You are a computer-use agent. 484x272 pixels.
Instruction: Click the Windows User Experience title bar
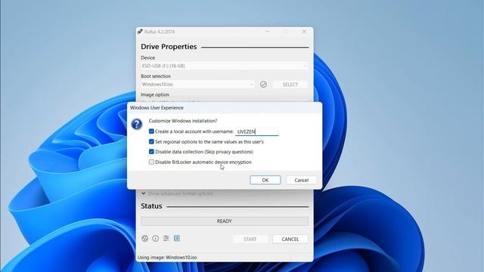click(225, 107)
